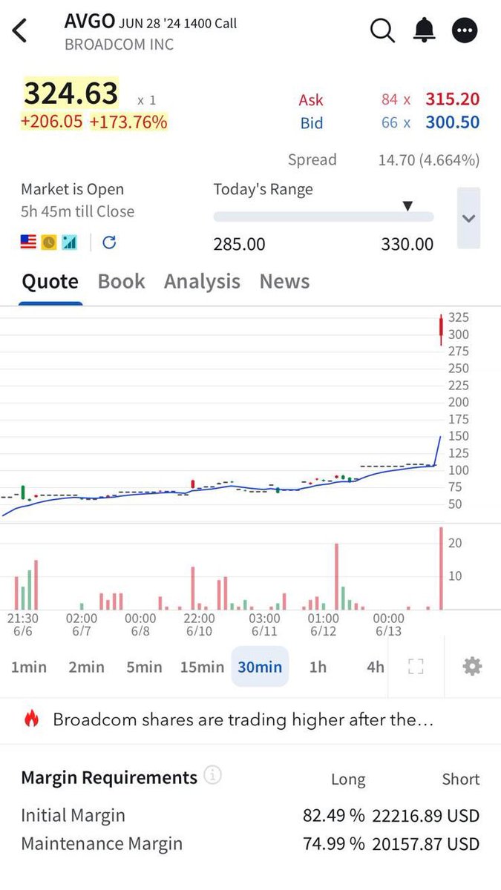The width and height of the screenshot is (501, 890).
Task: Select the 5min chart interval
Action: click(144, 667)
